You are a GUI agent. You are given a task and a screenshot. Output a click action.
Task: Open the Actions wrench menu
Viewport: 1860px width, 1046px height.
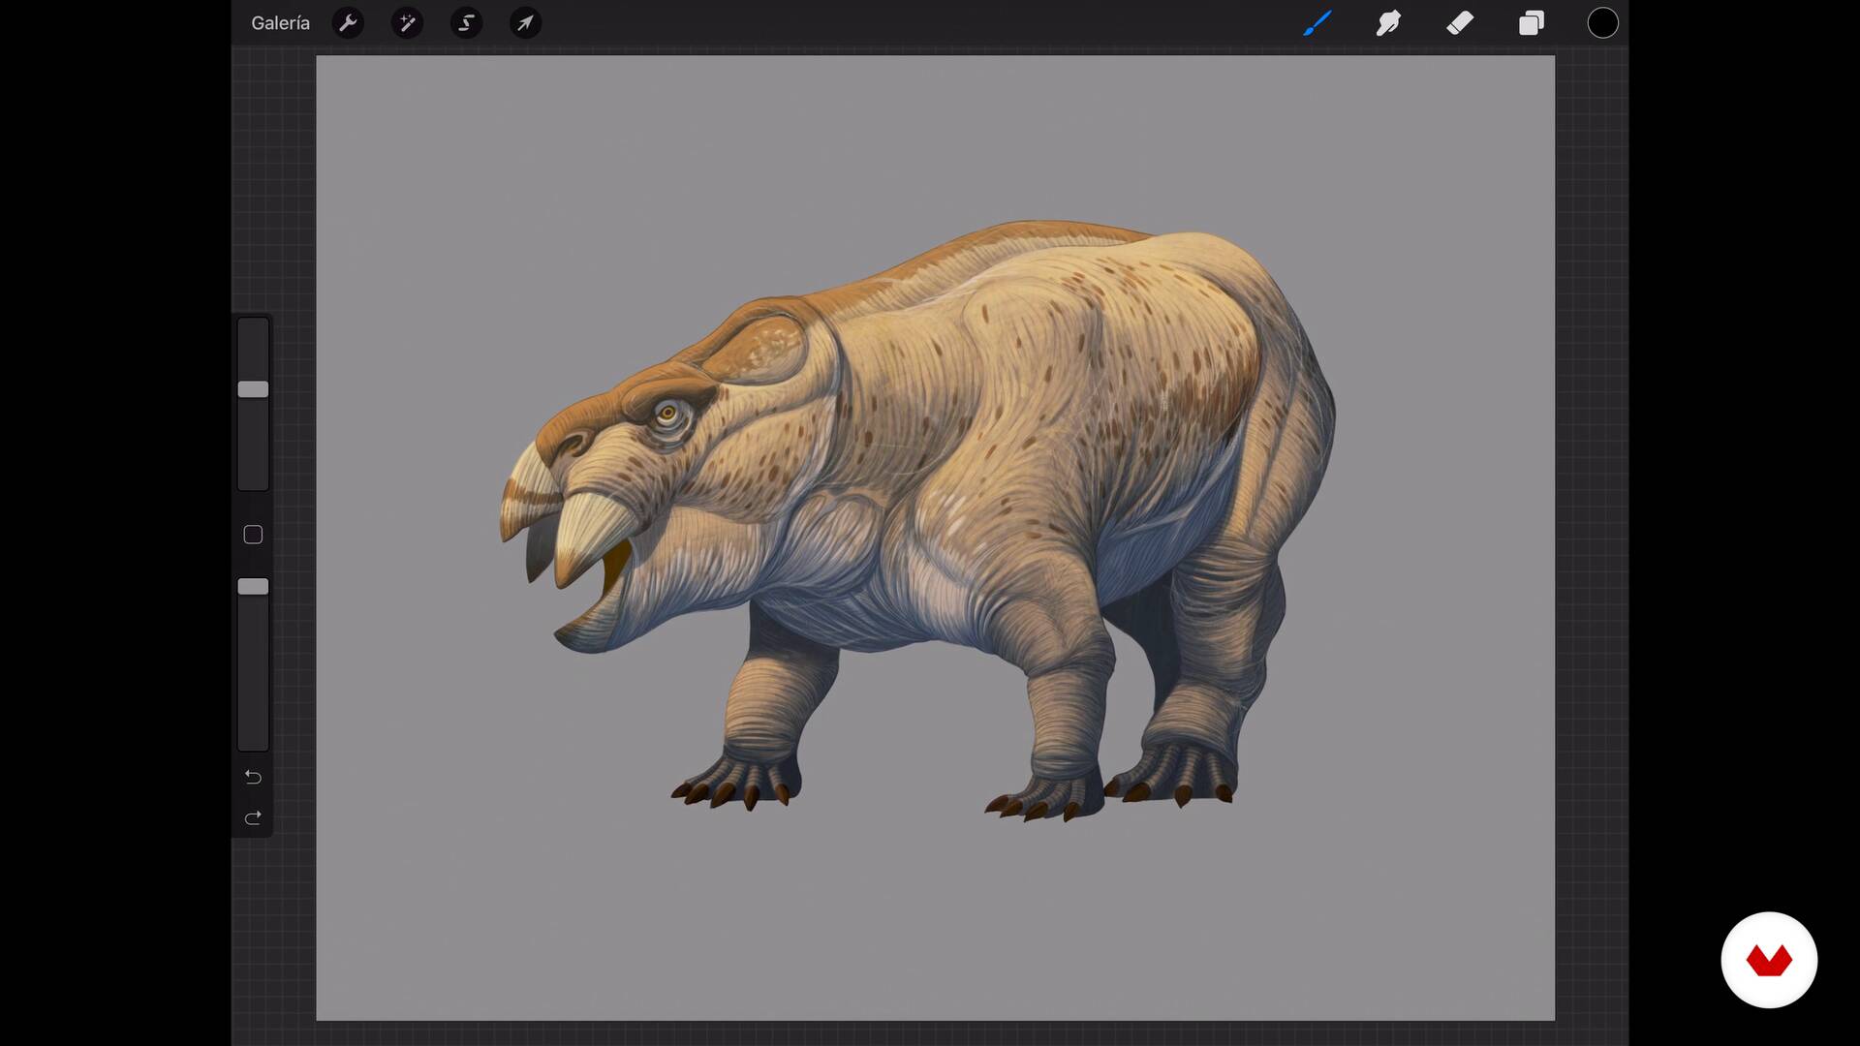tap(348, 23)
